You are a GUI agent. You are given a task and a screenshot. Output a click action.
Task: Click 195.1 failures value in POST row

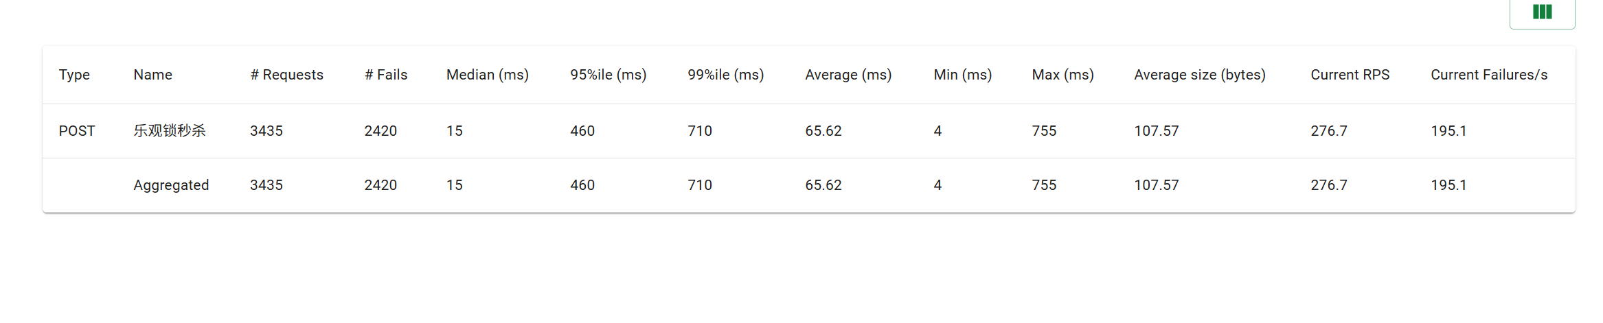(x=1448, y=131)
